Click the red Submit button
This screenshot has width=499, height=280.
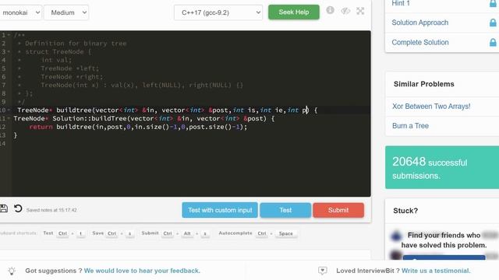[x=338, y=210]
